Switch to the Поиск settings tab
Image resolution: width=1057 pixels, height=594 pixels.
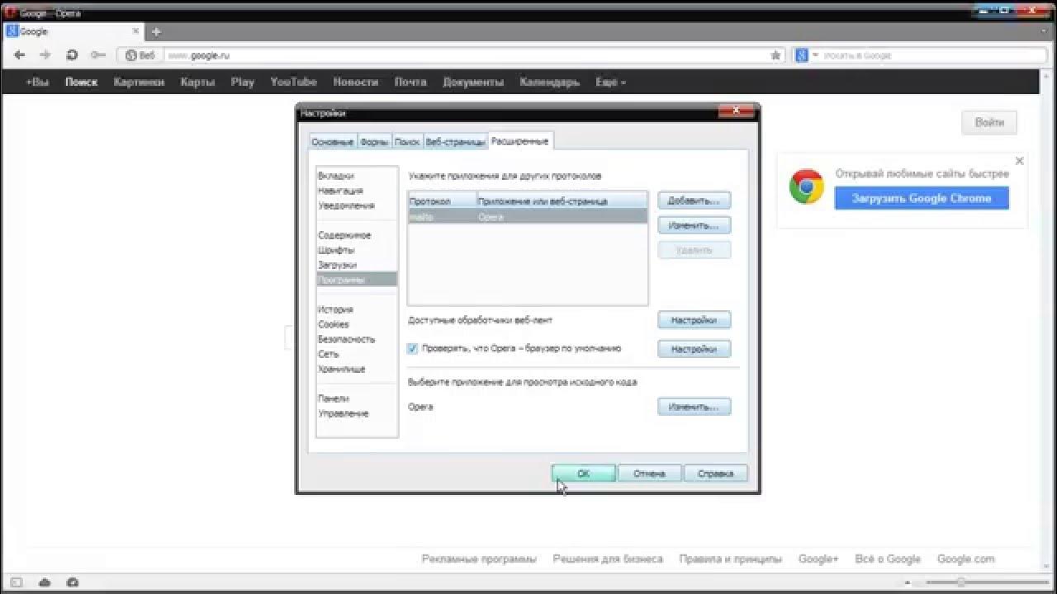tap(407, 142)
